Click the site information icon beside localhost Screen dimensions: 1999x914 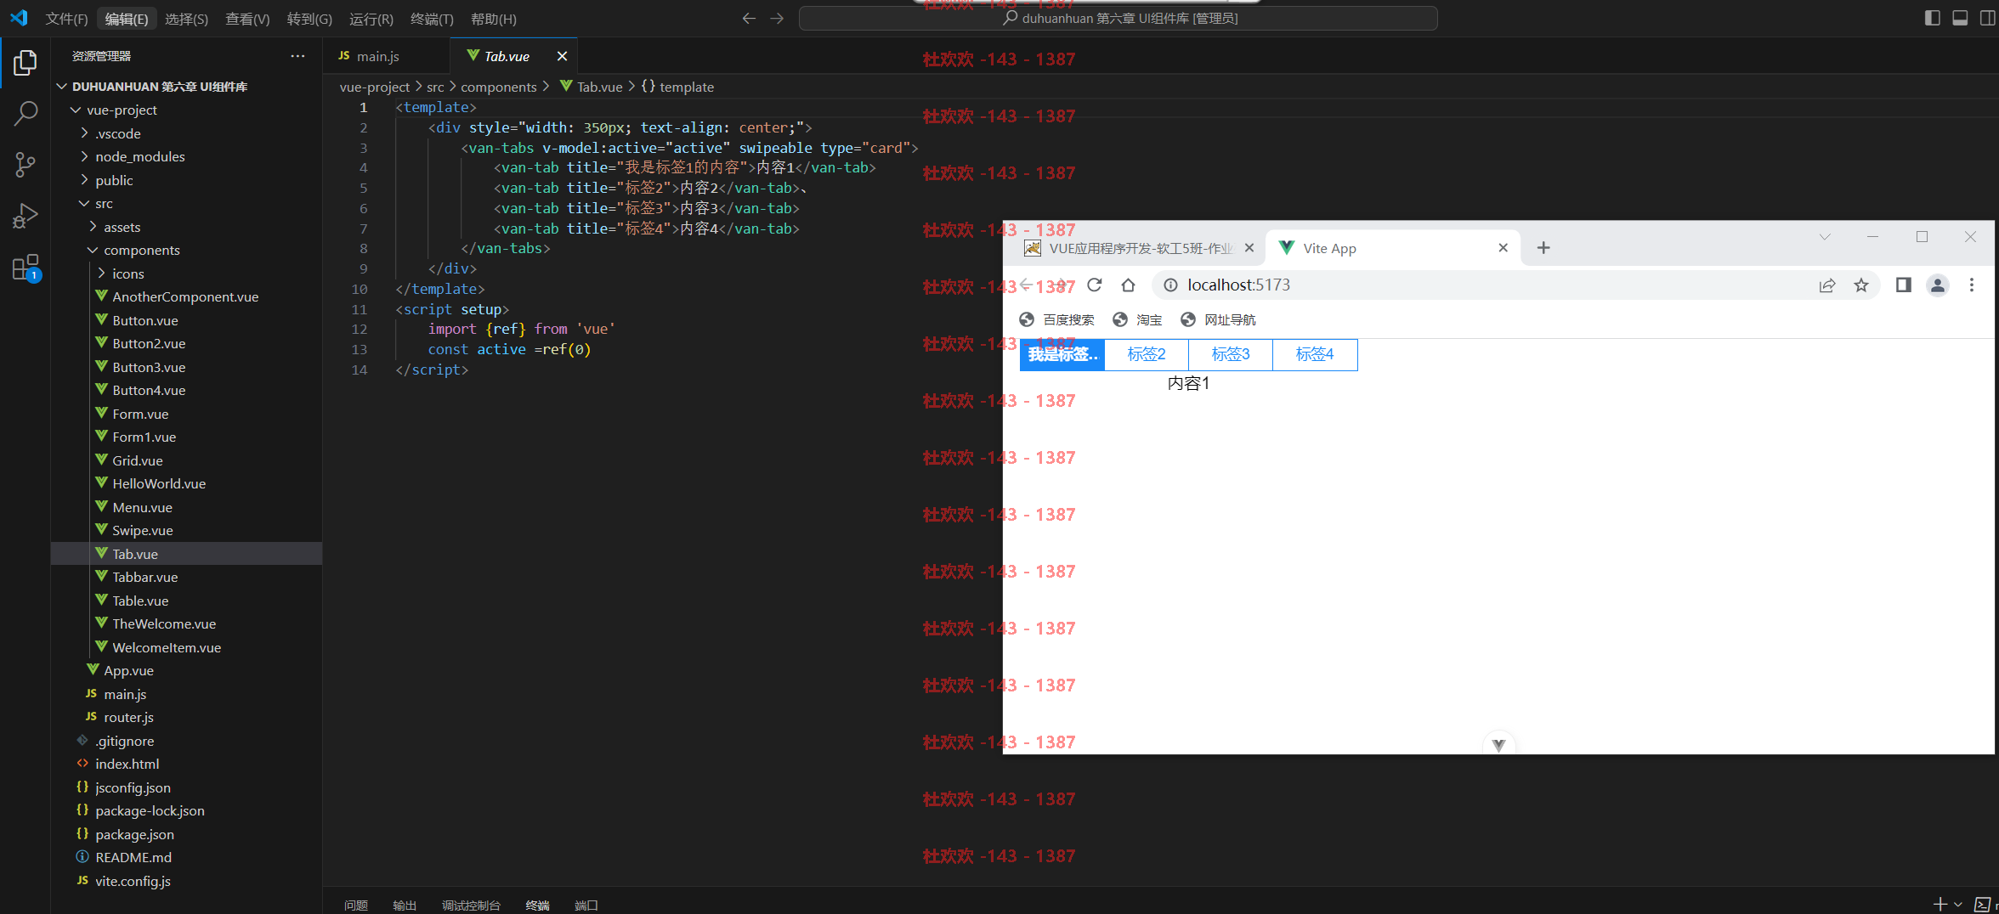tap(1170, 285)
